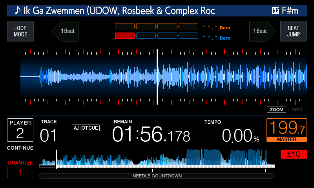
Task: Select the red highlighted loop segment
Action: (125, 36)
